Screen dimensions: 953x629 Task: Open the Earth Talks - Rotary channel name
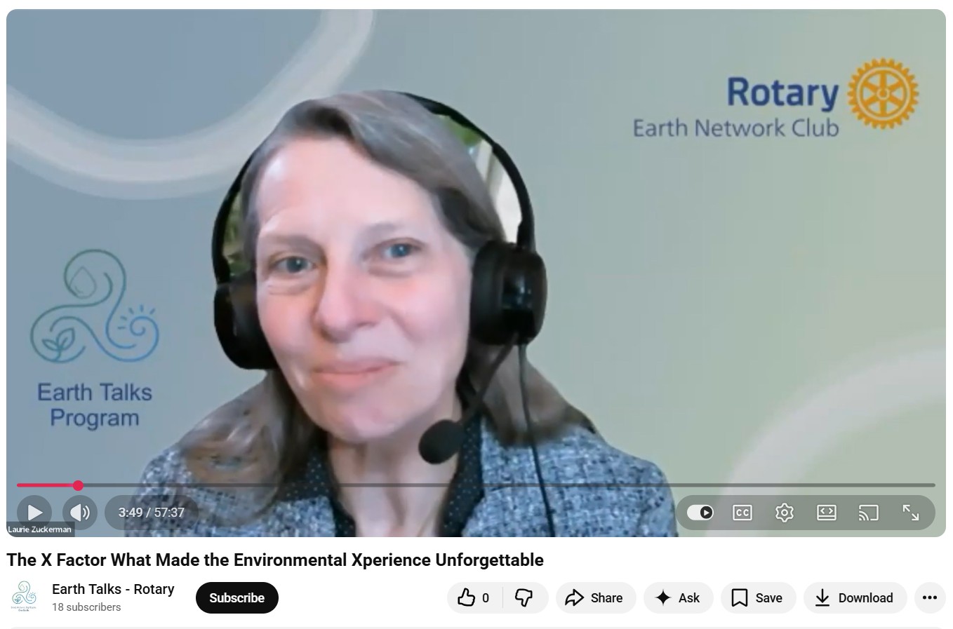(x=113, y=589)
